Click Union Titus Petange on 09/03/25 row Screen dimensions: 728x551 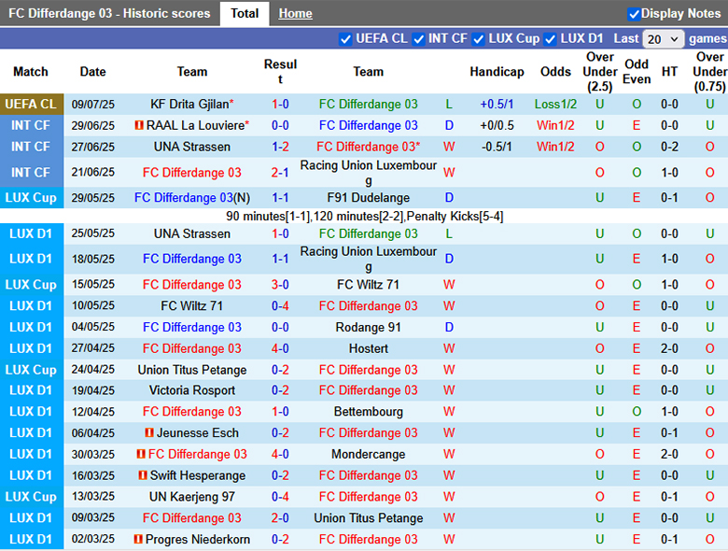(x=368, y=518)
